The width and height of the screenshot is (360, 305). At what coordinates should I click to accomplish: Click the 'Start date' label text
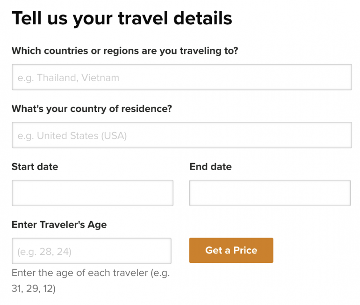point(35,167)
